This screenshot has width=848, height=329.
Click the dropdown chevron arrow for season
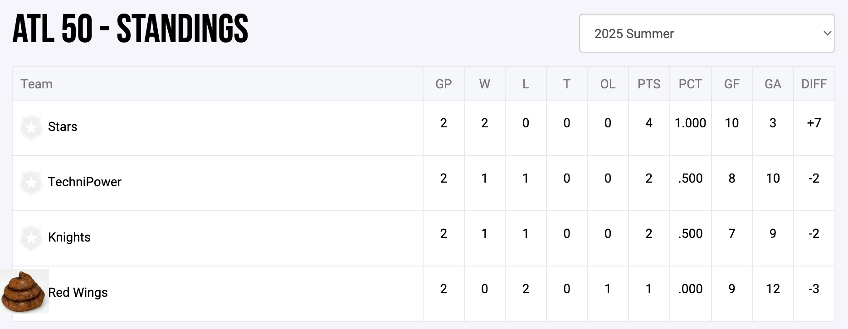tap(827, 34)
